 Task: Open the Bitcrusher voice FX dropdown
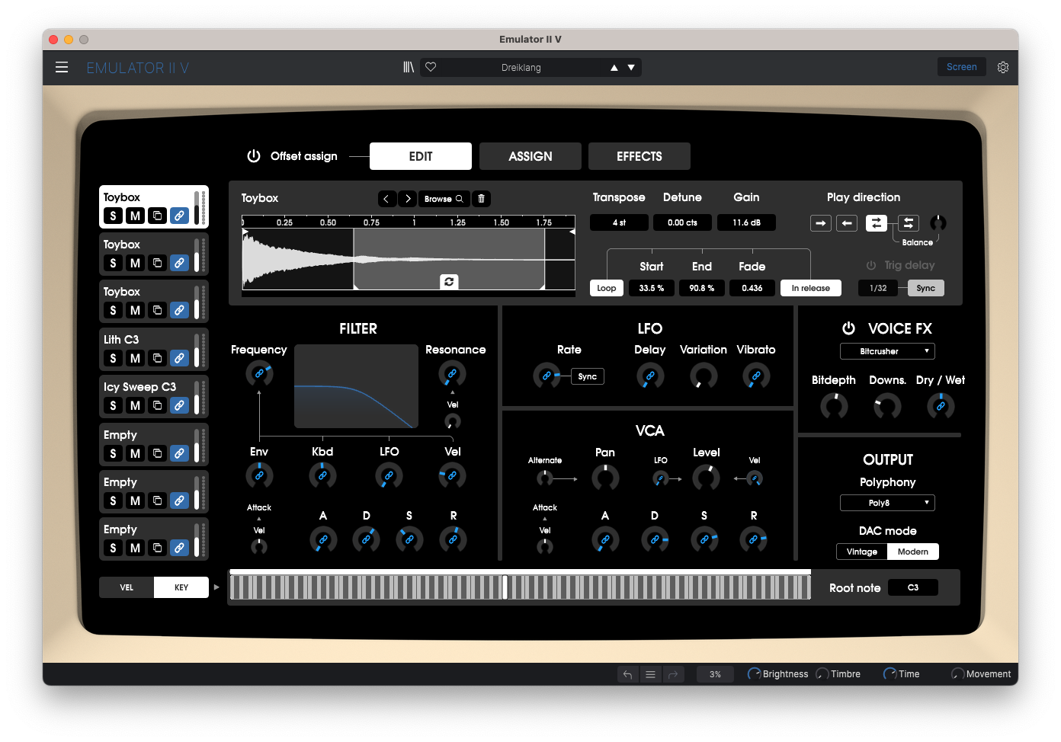(x=887, y=351)
